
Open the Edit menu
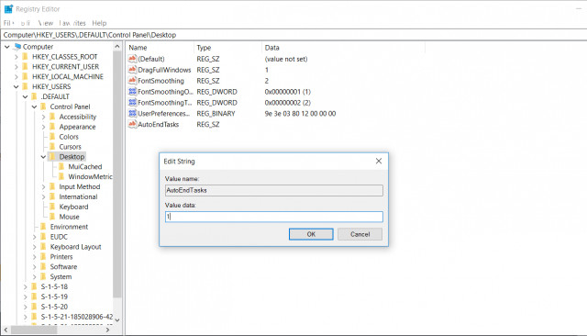(25, 23)
